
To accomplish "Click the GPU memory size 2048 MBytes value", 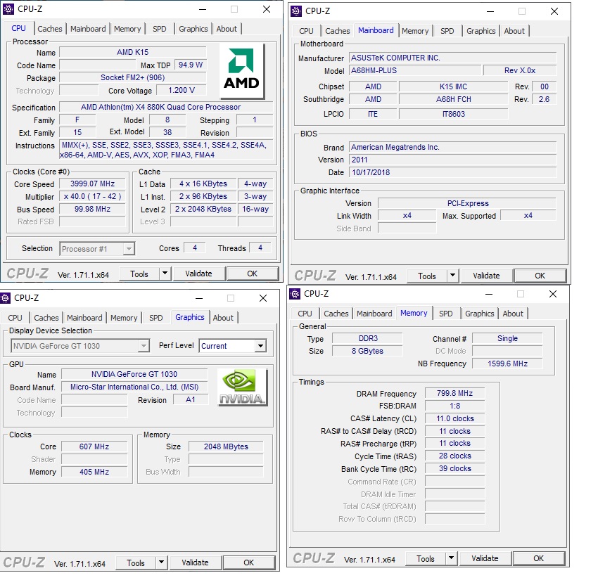I will 226,446.
